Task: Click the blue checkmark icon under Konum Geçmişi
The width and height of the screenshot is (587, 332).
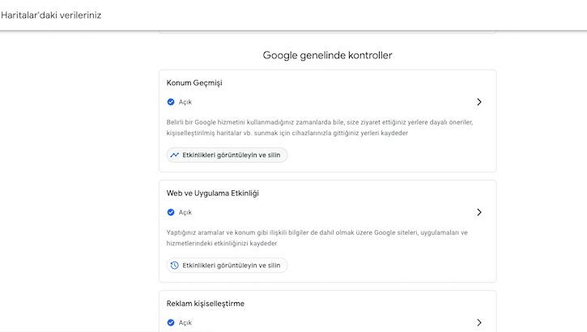Action: [x=171, y=102]
